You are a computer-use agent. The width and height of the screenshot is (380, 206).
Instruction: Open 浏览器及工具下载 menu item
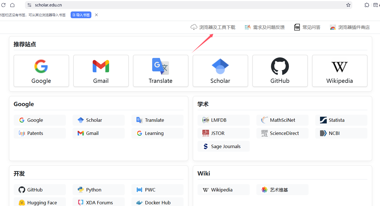pos(213,27)
